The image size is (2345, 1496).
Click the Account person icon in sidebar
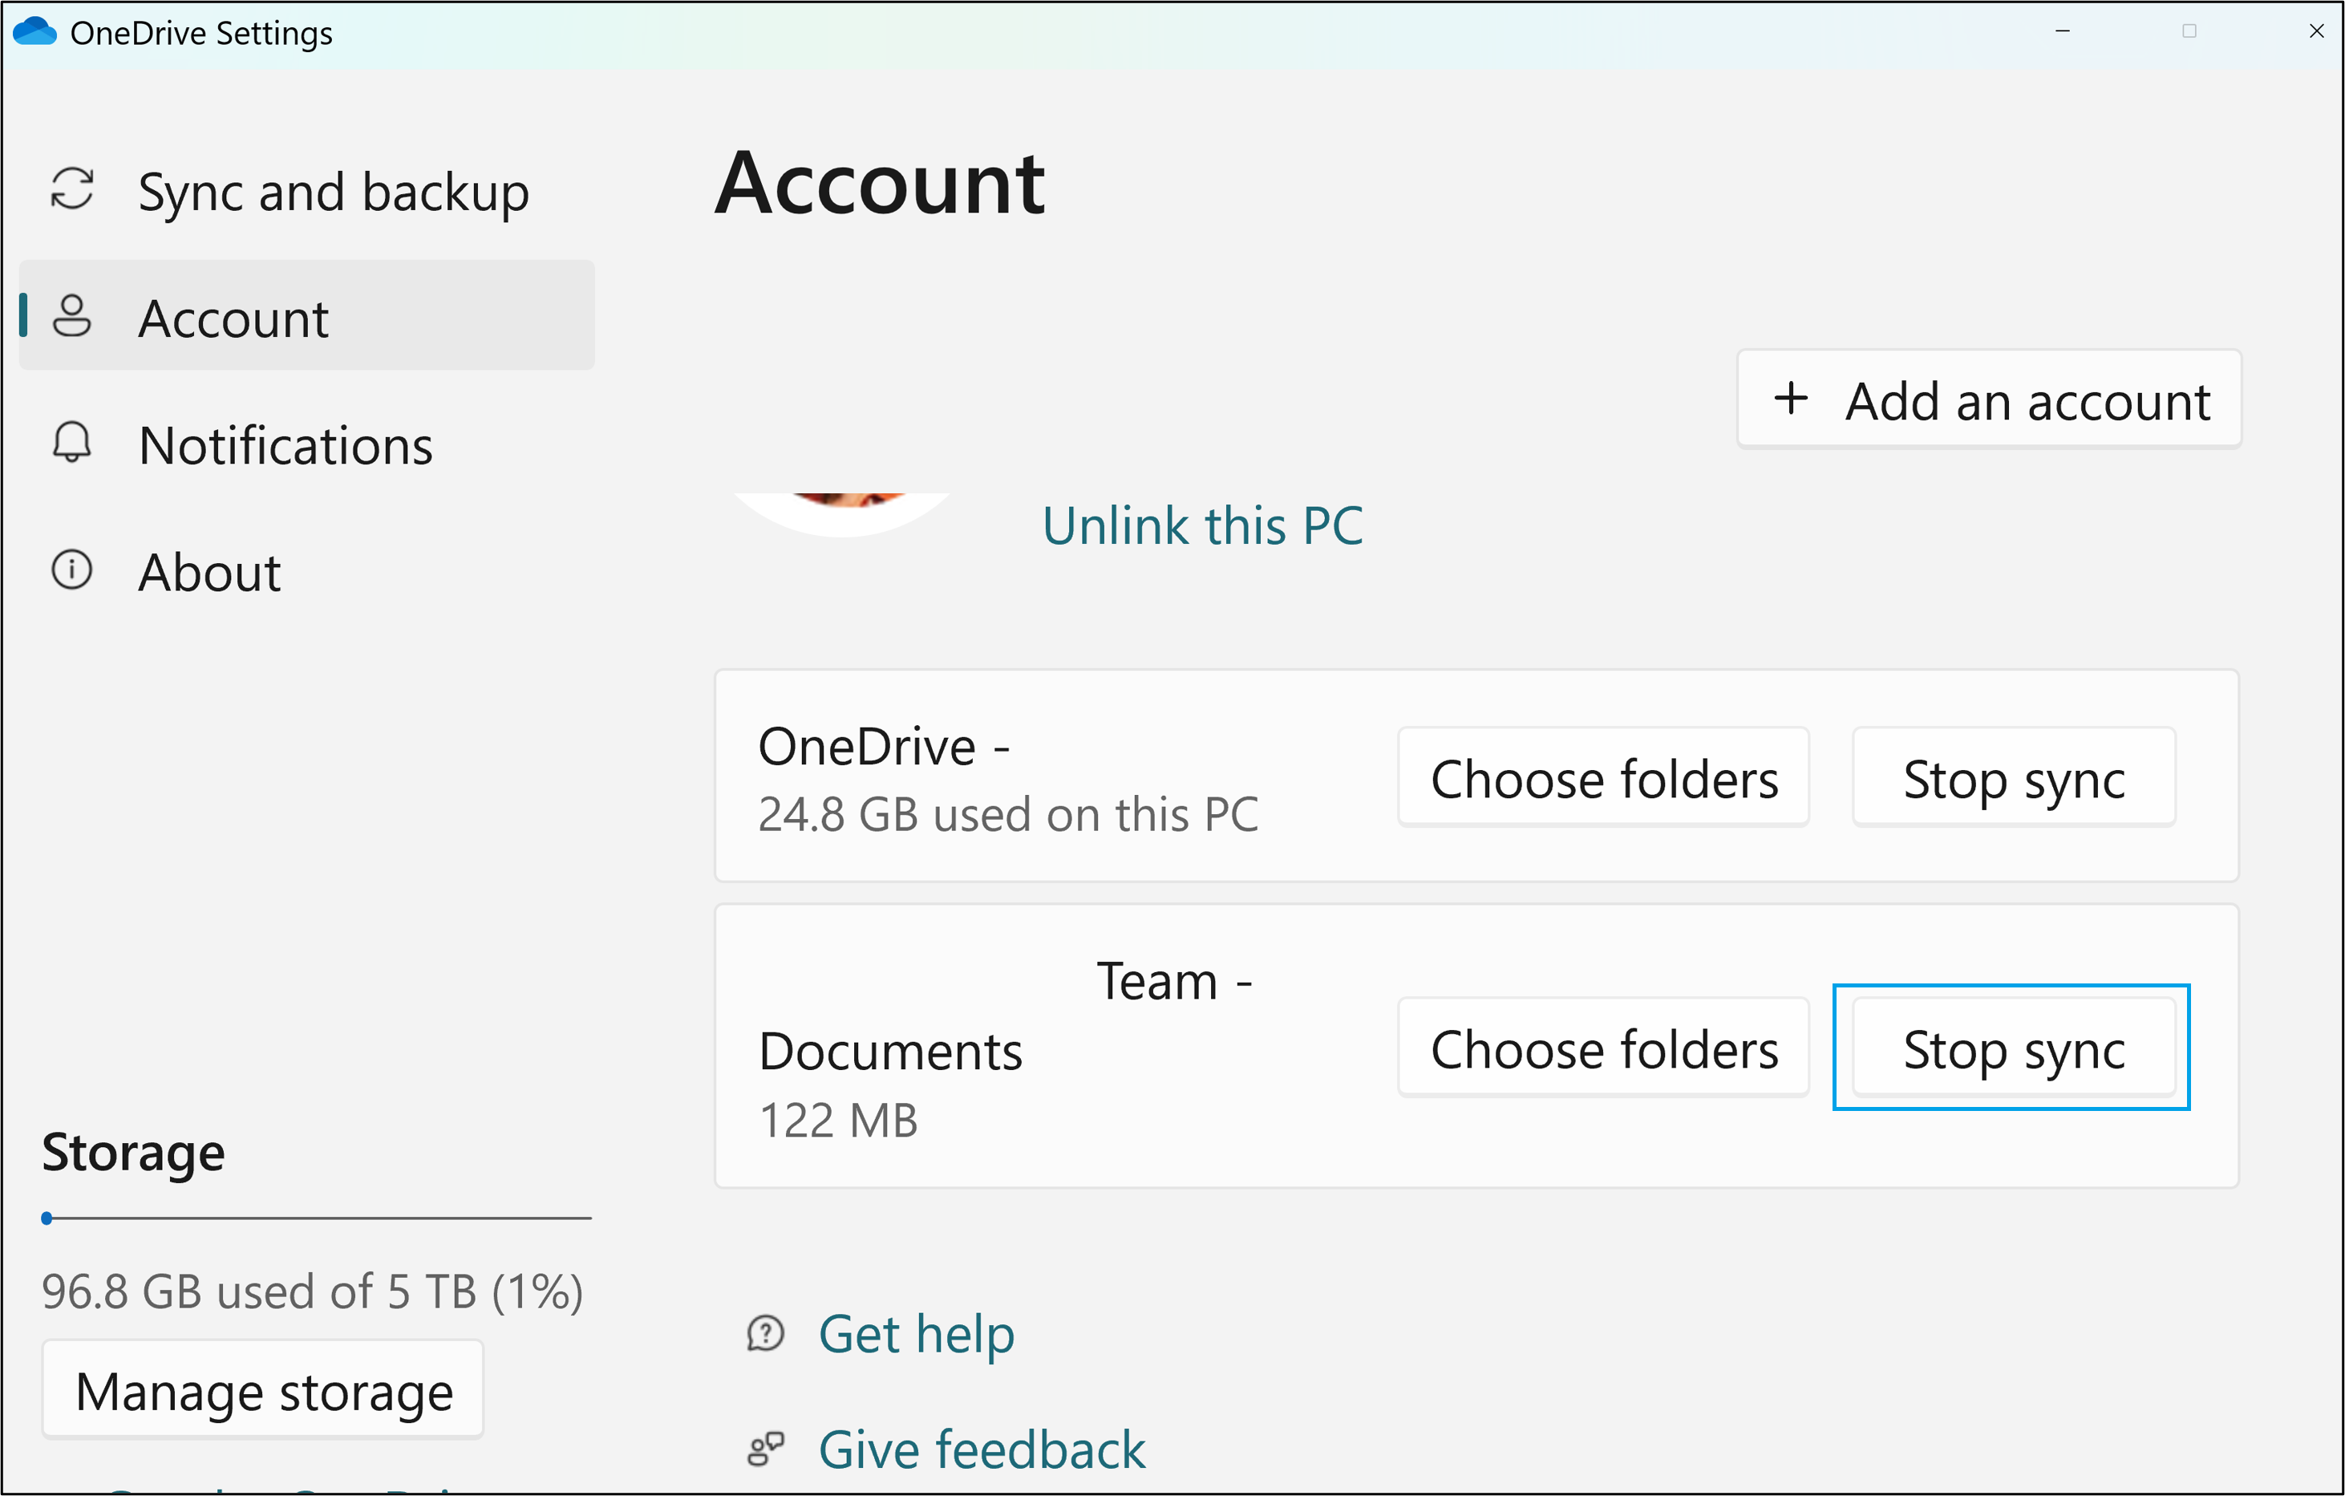[72, 315]
